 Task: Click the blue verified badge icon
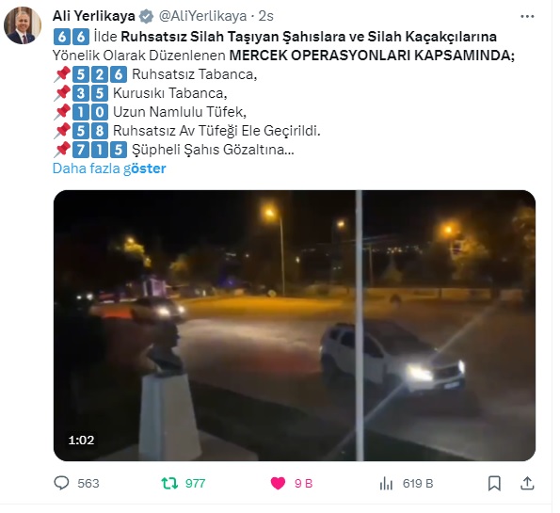(x=146, y=16)
